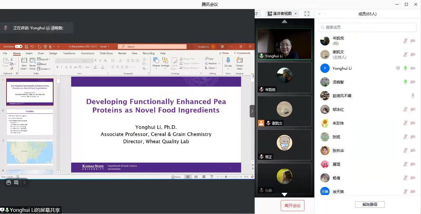
Task: Collapse the toolbar with left chevron
Action: click(x=24, y=183)
